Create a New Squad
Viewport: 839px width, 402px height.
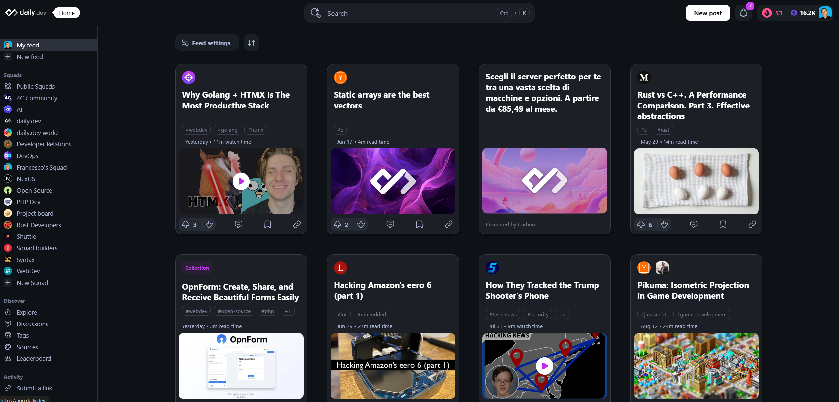point(48,283)
